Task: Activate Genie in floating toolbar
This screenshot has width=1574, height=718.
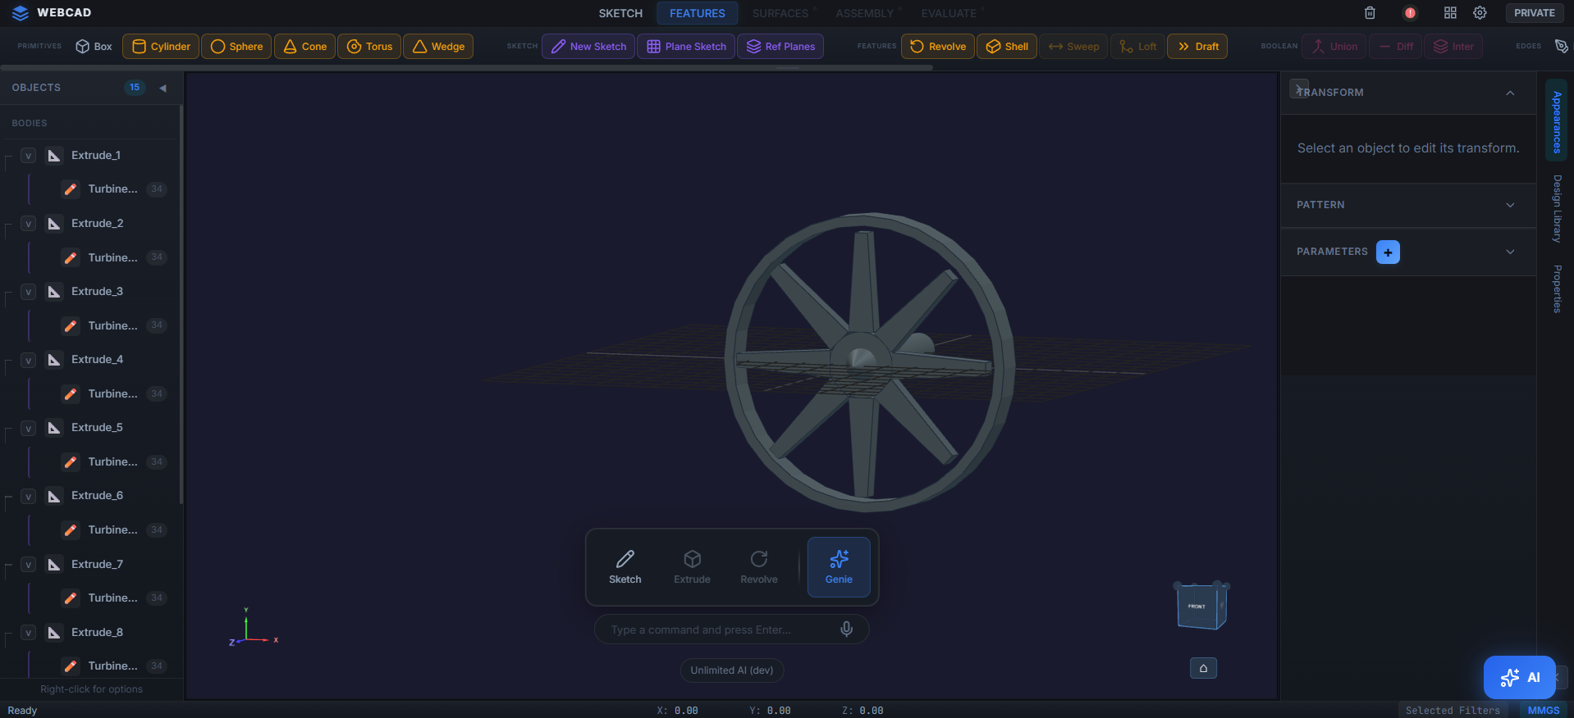Action: (839, 567)
